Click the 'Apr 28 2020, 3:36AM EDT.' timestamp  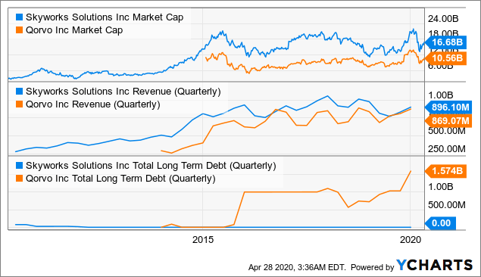click(x=297, y=267)
